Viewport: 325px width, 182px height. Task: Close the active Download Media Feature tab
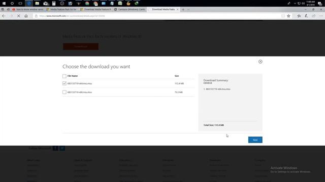click(177, 10)
